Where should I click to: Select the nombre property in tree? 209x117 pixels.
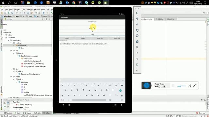click(26, 92)
